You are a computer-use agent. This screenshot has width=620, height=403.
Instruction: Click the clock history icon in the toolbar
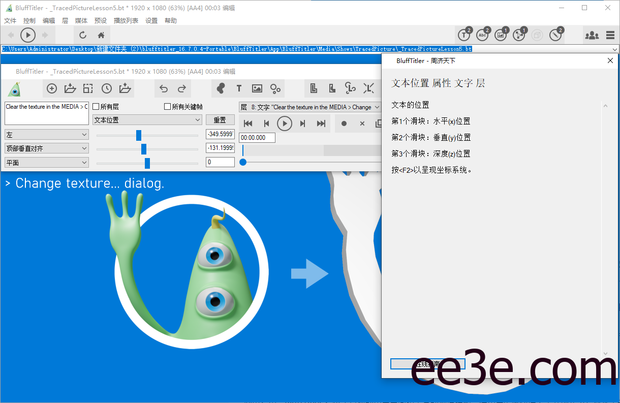coord(107,88)
